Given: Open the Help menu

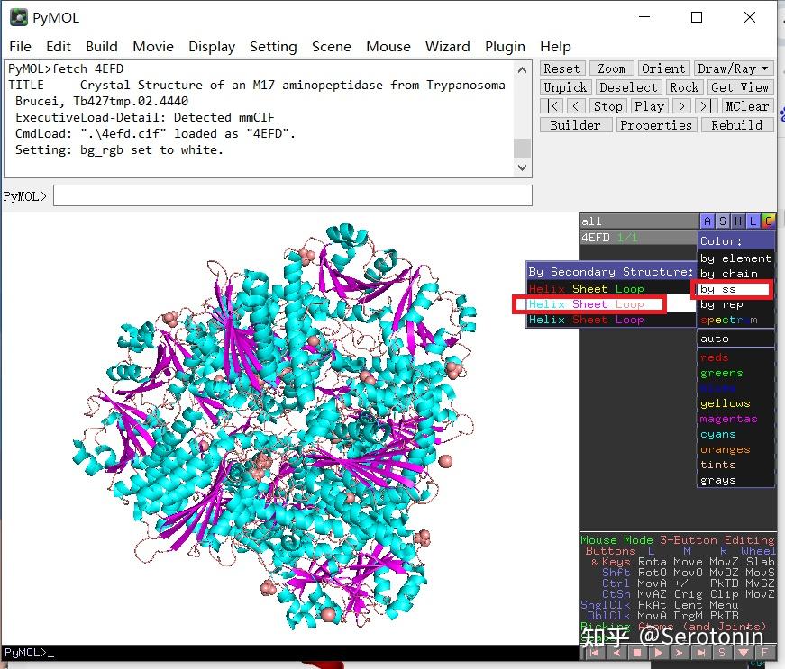Looking at the screenshot, I should tap(555, 47).
